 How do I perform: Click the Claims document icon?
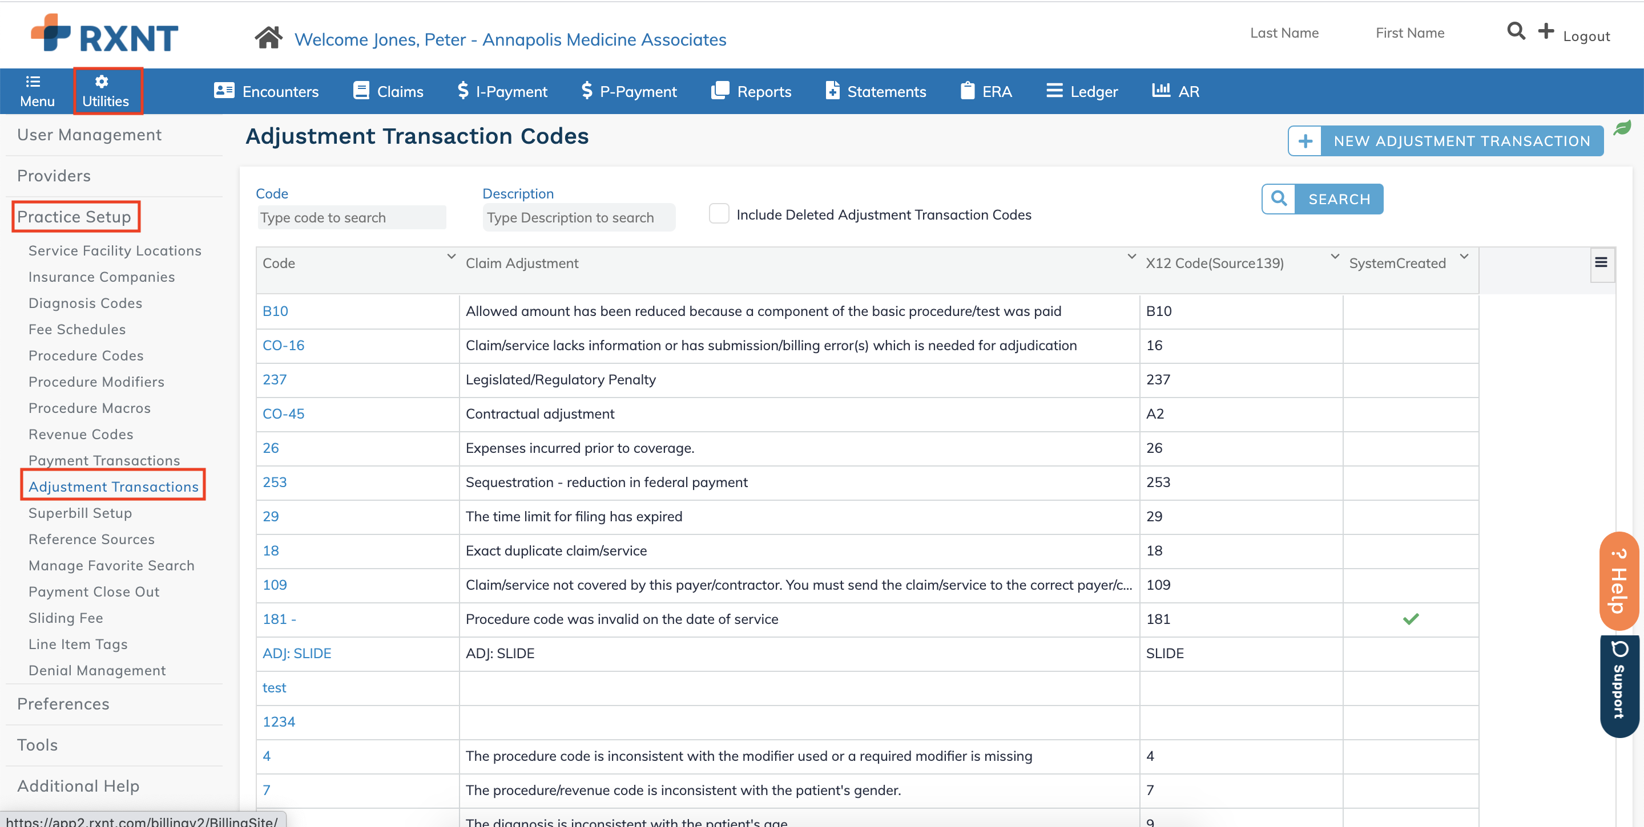tap(361, 90)
